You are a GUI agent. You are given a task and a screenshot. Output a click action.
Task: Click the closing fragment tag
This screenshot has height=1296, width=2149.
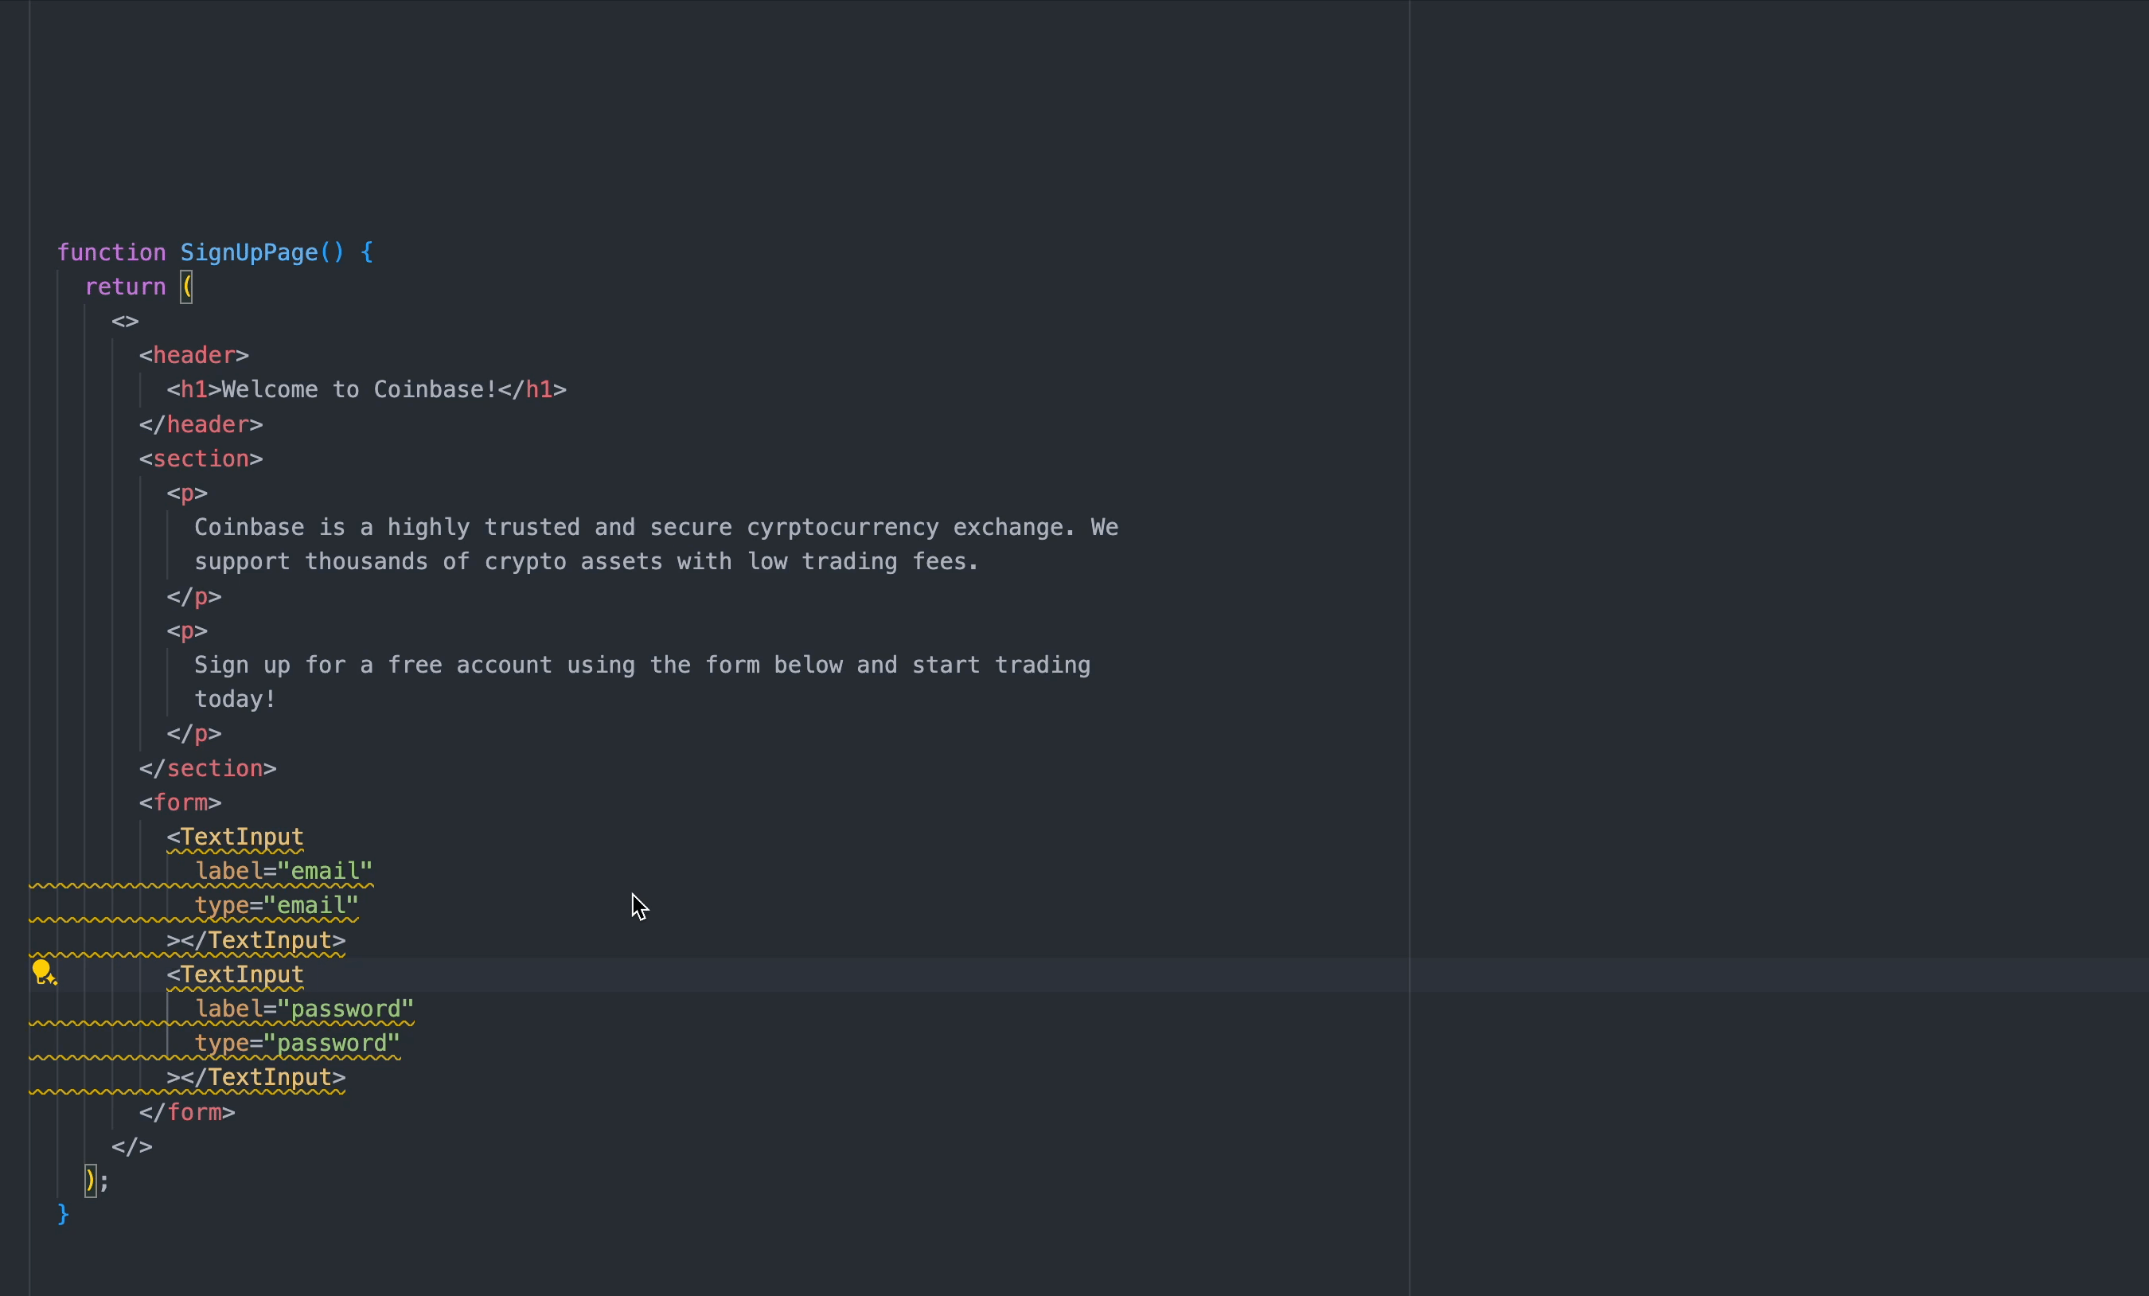(x=131, y=1147)
